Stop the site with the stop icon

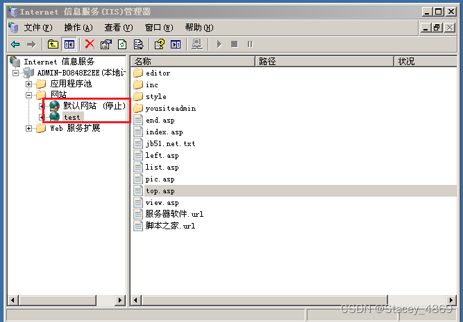click(235, 44)
